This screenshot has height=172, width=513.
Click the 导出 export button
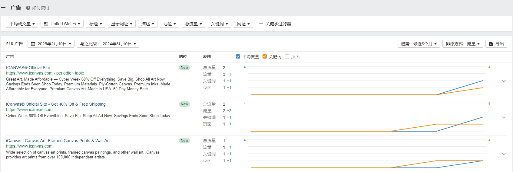496,44
